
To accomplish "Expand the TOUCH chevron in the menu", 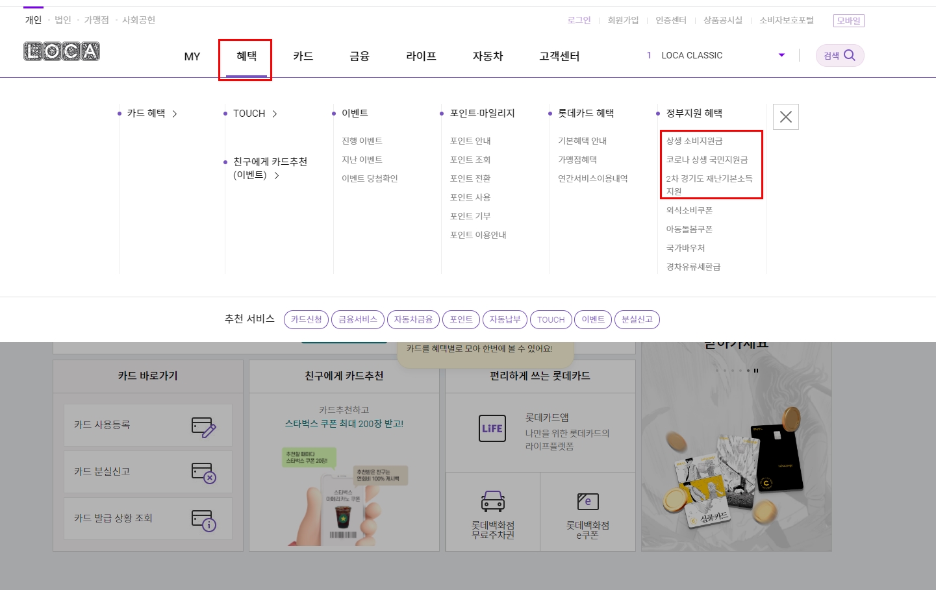I will 275,114.
